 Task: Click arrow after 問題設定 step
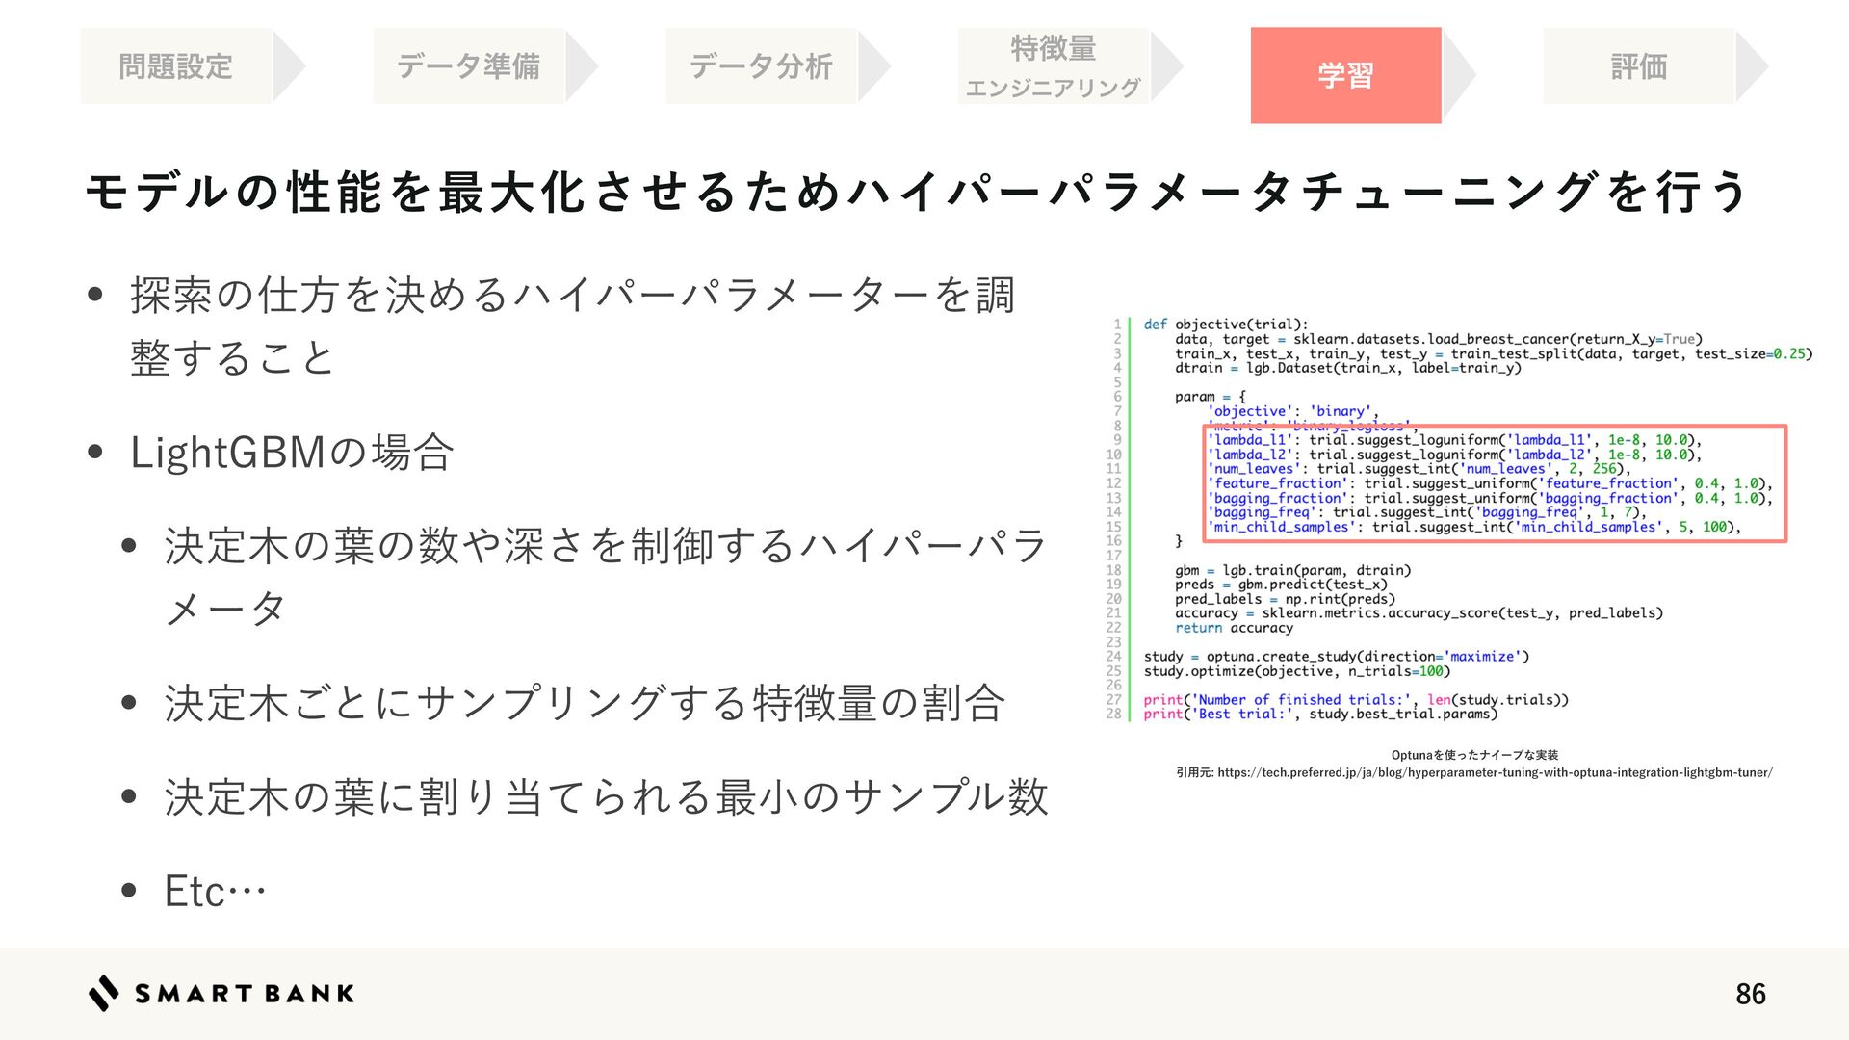288,66
